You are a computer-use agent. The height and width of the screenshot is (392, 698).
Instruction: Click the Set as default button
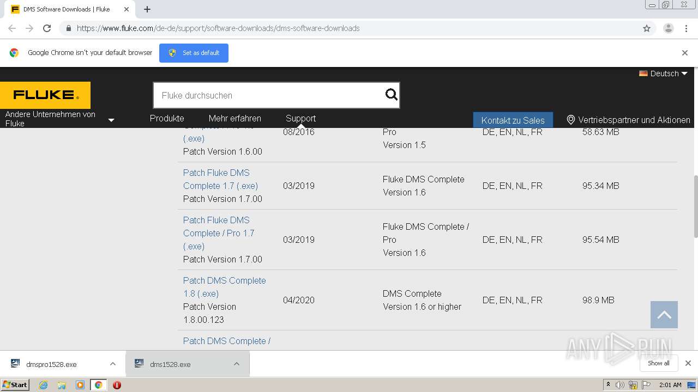(x=194, y=53)
